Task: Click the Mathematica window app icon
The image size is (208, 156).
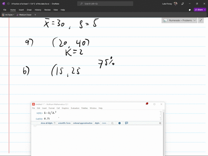Action: pos(33,104)
